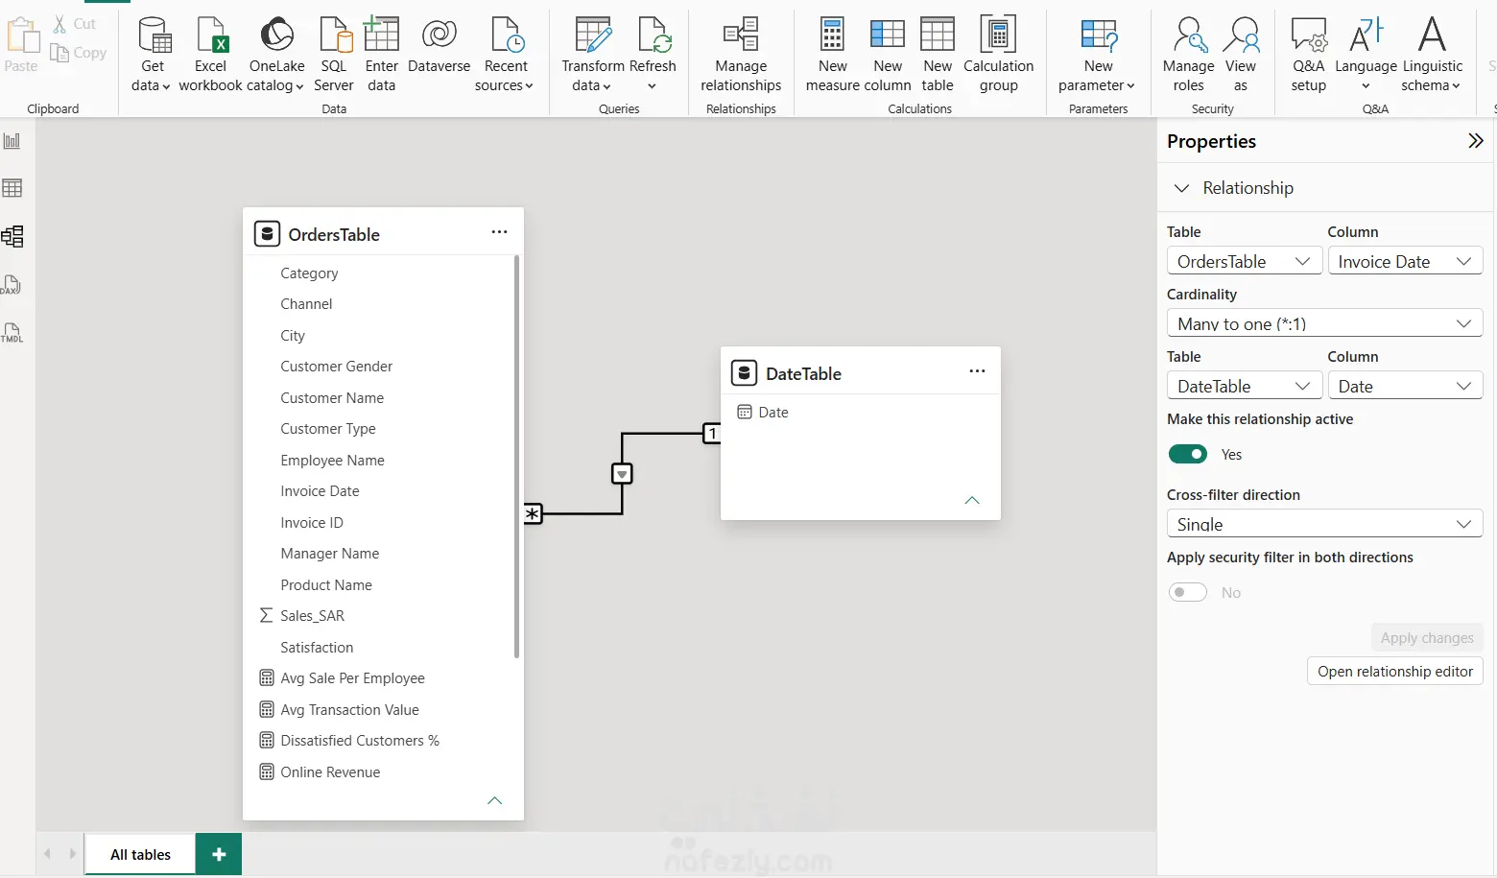Open DAX query view in sidebar

(x=12, y=285)
